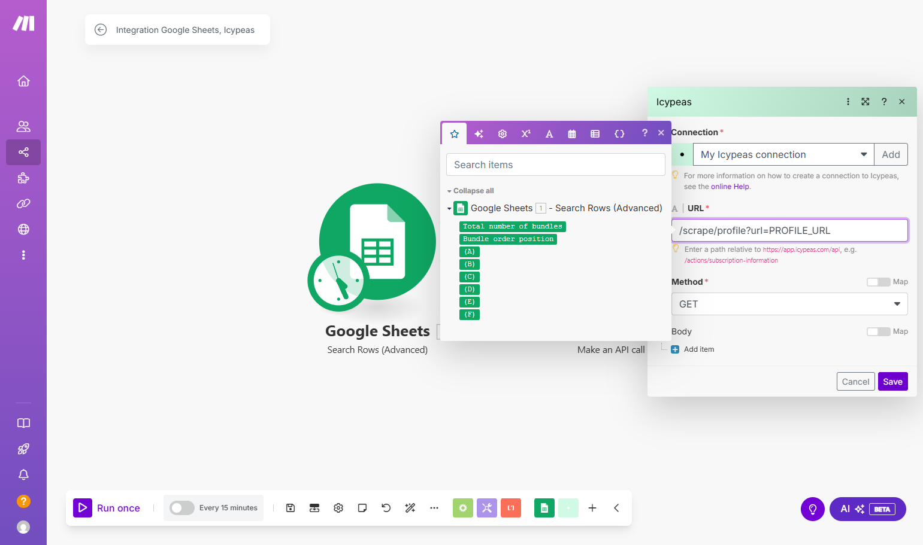Open the notifications bell icon
The image size is (923, 545).
pos(23,474)
